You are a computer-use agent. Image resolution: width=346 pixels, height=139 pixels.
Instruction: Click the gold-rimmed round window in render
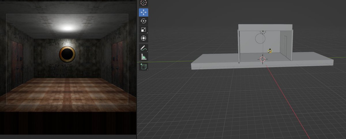coord(67,54)
